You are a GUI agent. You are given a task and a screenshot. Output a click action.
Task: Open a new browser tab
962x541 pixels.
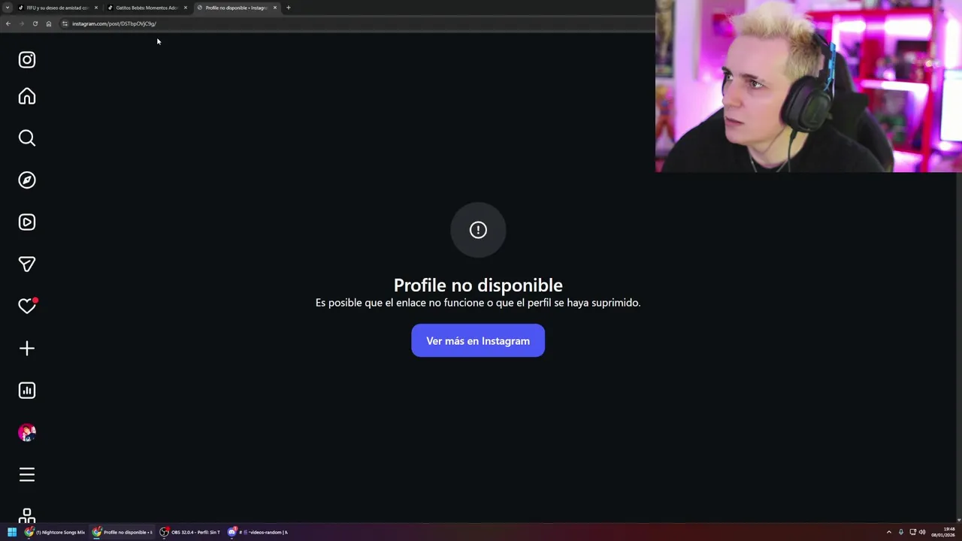[x=289, y=8]
